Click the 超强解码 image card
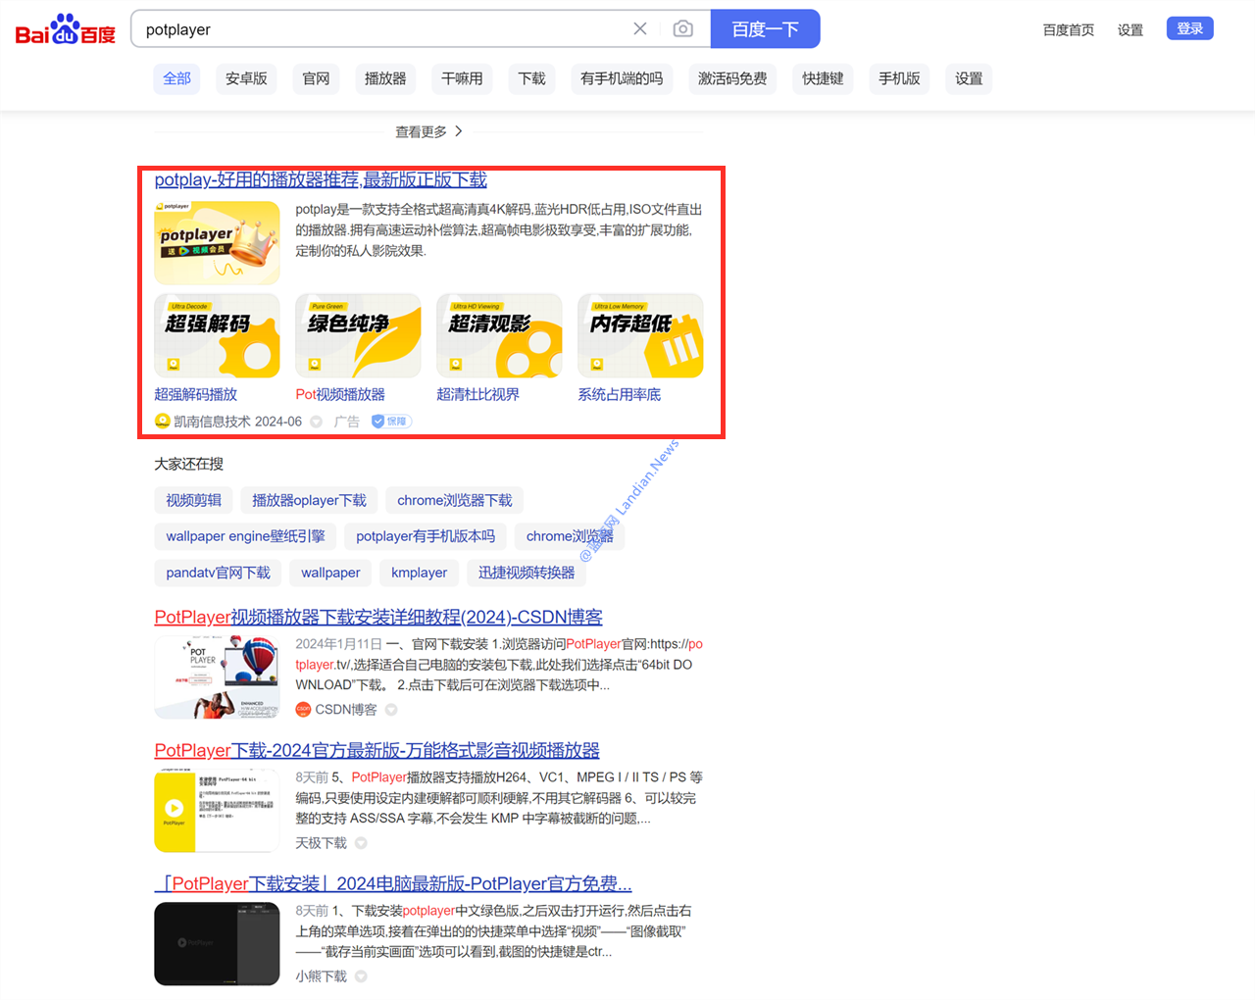Image resolution: width=1255 pixels, height=1000 pixels. (217, 335)
